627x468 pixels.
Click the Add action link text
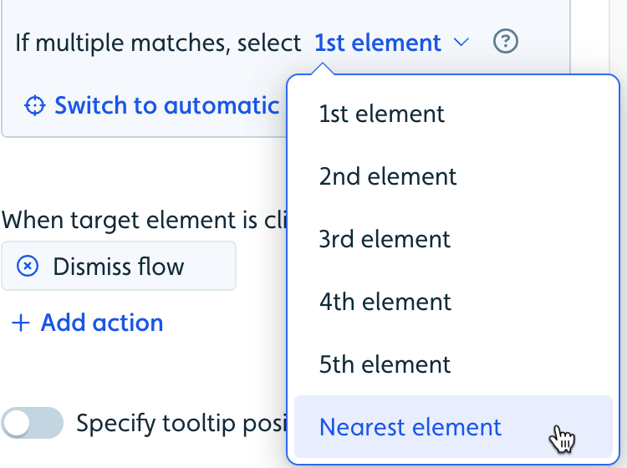(102, 323)
